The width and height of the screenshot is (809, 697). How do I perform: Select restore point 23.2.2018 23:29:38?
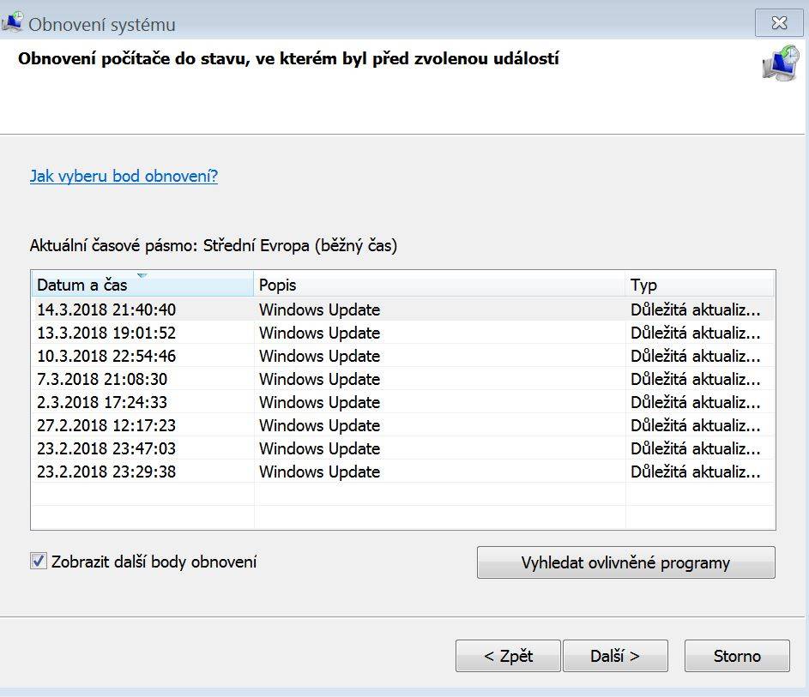[402, 472]
